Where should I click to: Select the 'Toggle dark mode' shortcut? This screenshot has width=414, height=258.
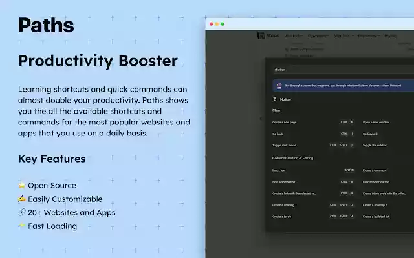(x=284, y=145)
